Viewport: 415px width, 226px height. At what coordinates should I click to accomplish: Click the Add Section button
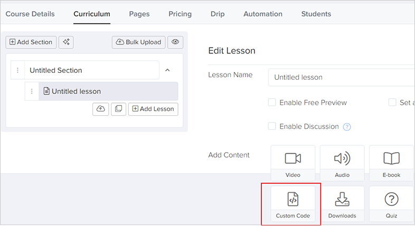(31, 42)
